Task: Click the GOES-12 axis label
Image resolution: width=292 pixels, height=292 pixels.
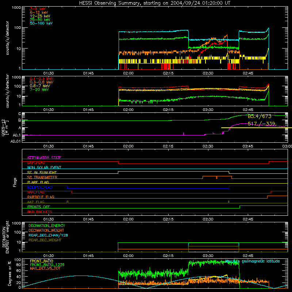Action: tap(5, 128)
